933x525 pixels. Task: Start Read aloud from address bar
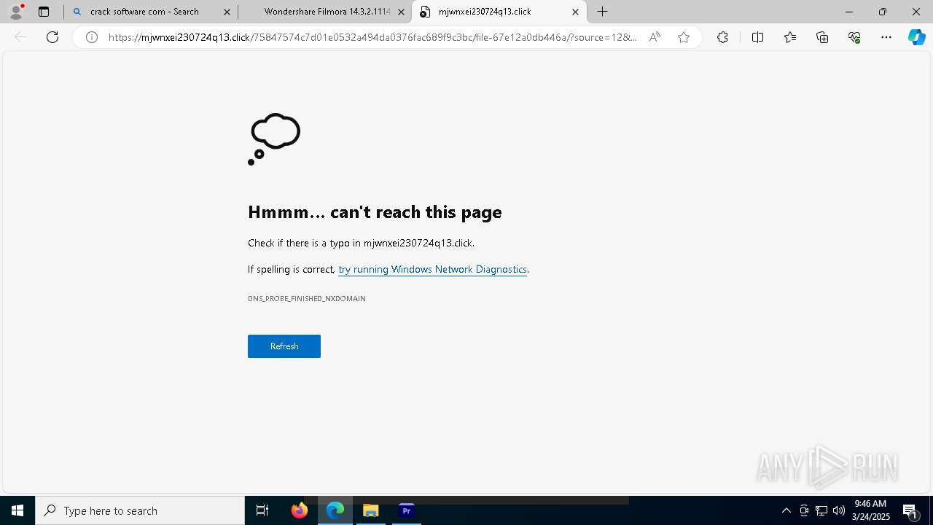pyautogui.click(x=655, y=37)
